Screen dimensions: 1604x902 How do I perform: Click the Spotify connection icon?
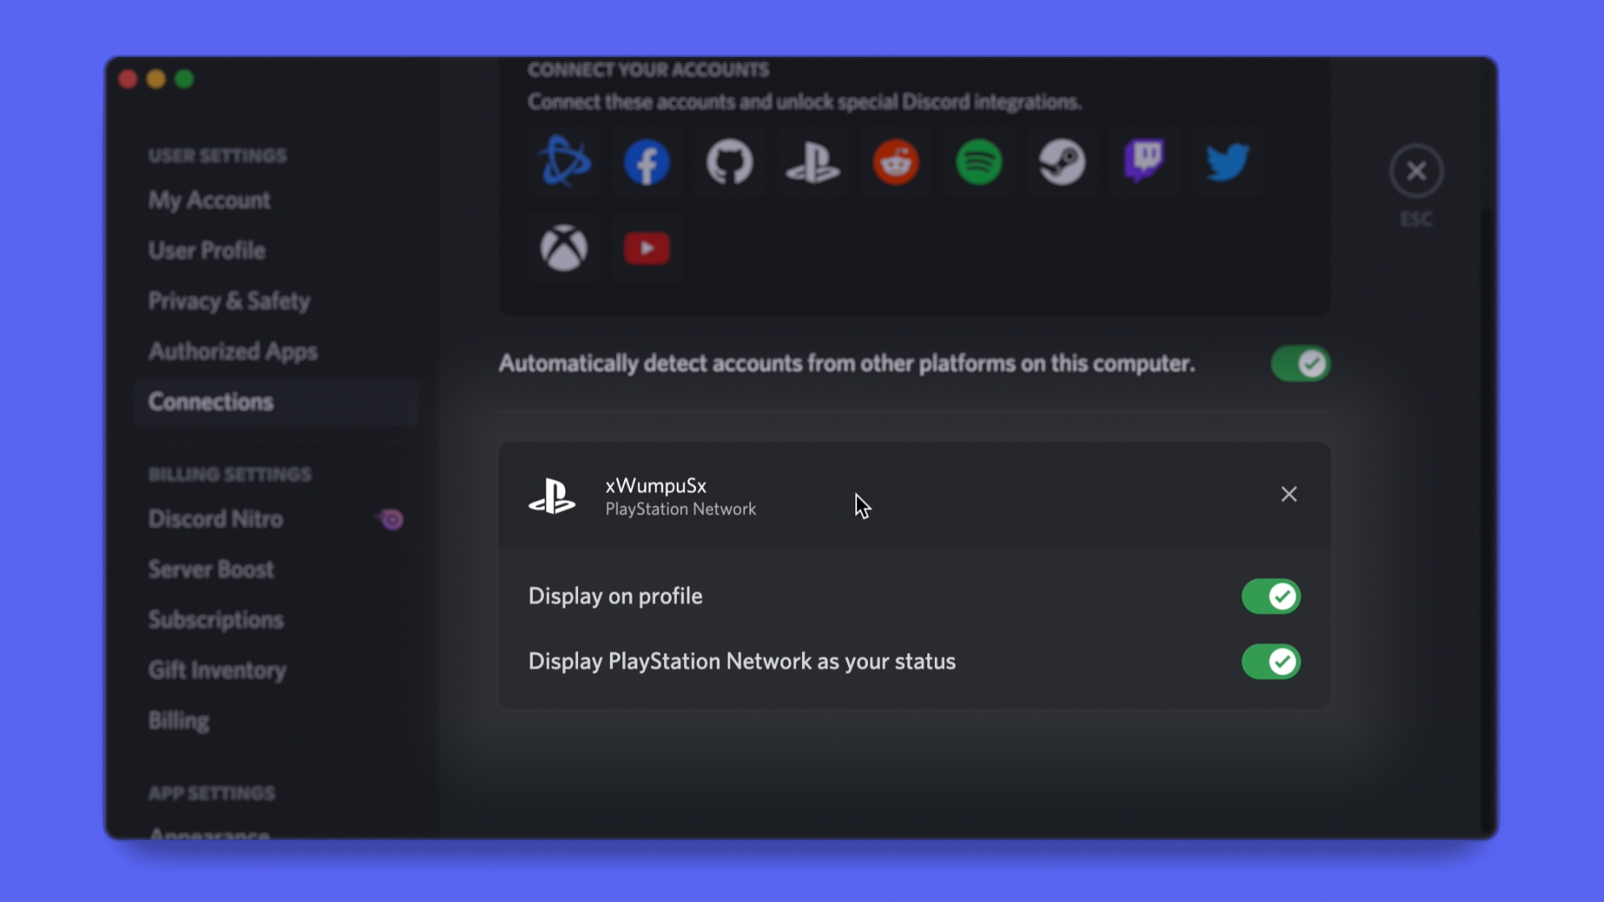point(978,162)
